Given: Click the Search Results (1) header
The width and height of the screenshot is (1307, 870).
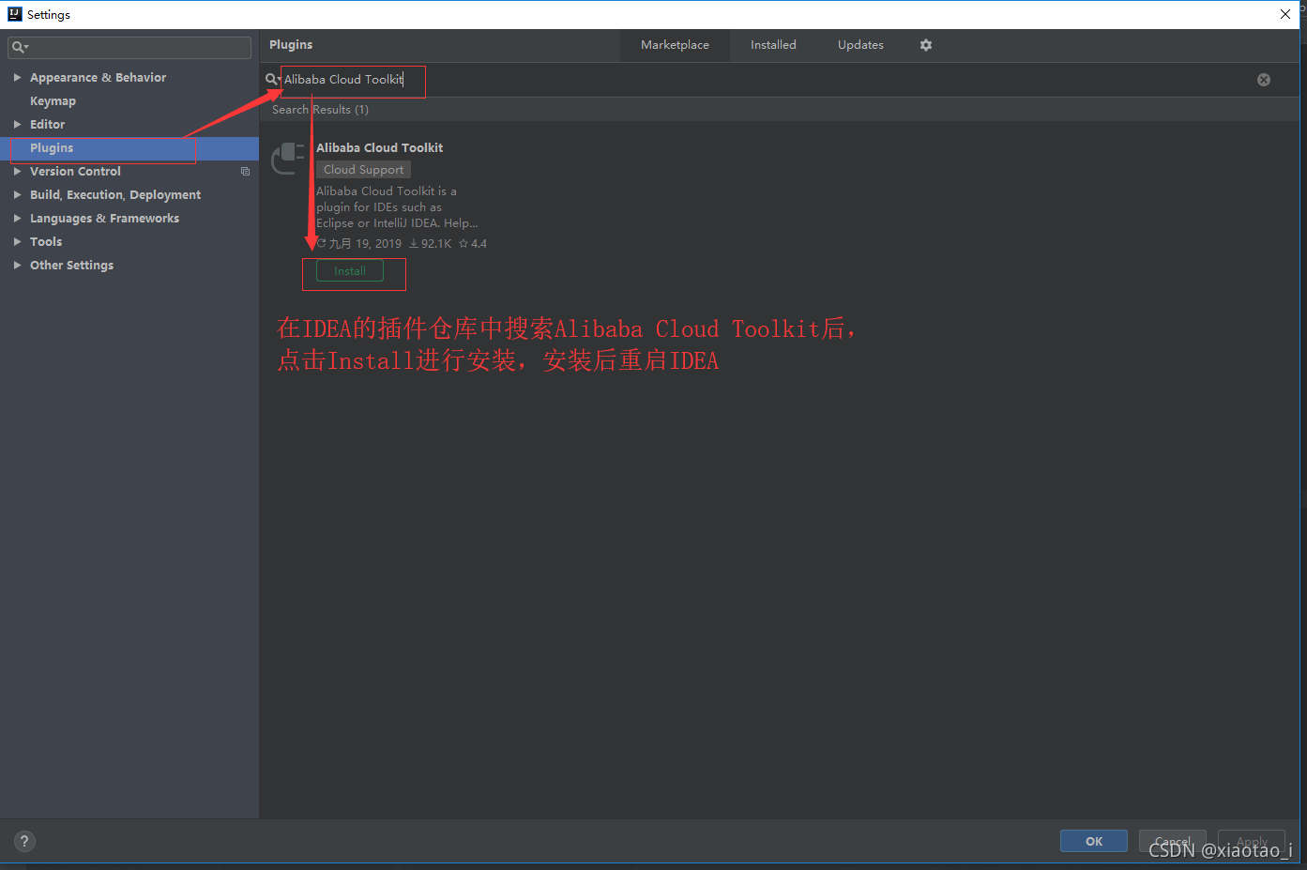Looking at the screenshot, I should (x=320, y=110).
